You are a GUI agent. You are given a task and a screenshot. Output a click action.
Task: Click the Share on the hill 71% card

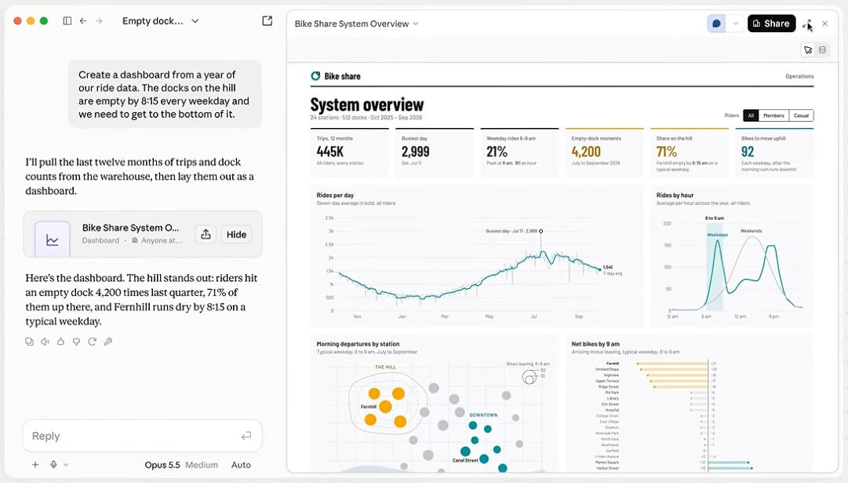tap(689, 152)
